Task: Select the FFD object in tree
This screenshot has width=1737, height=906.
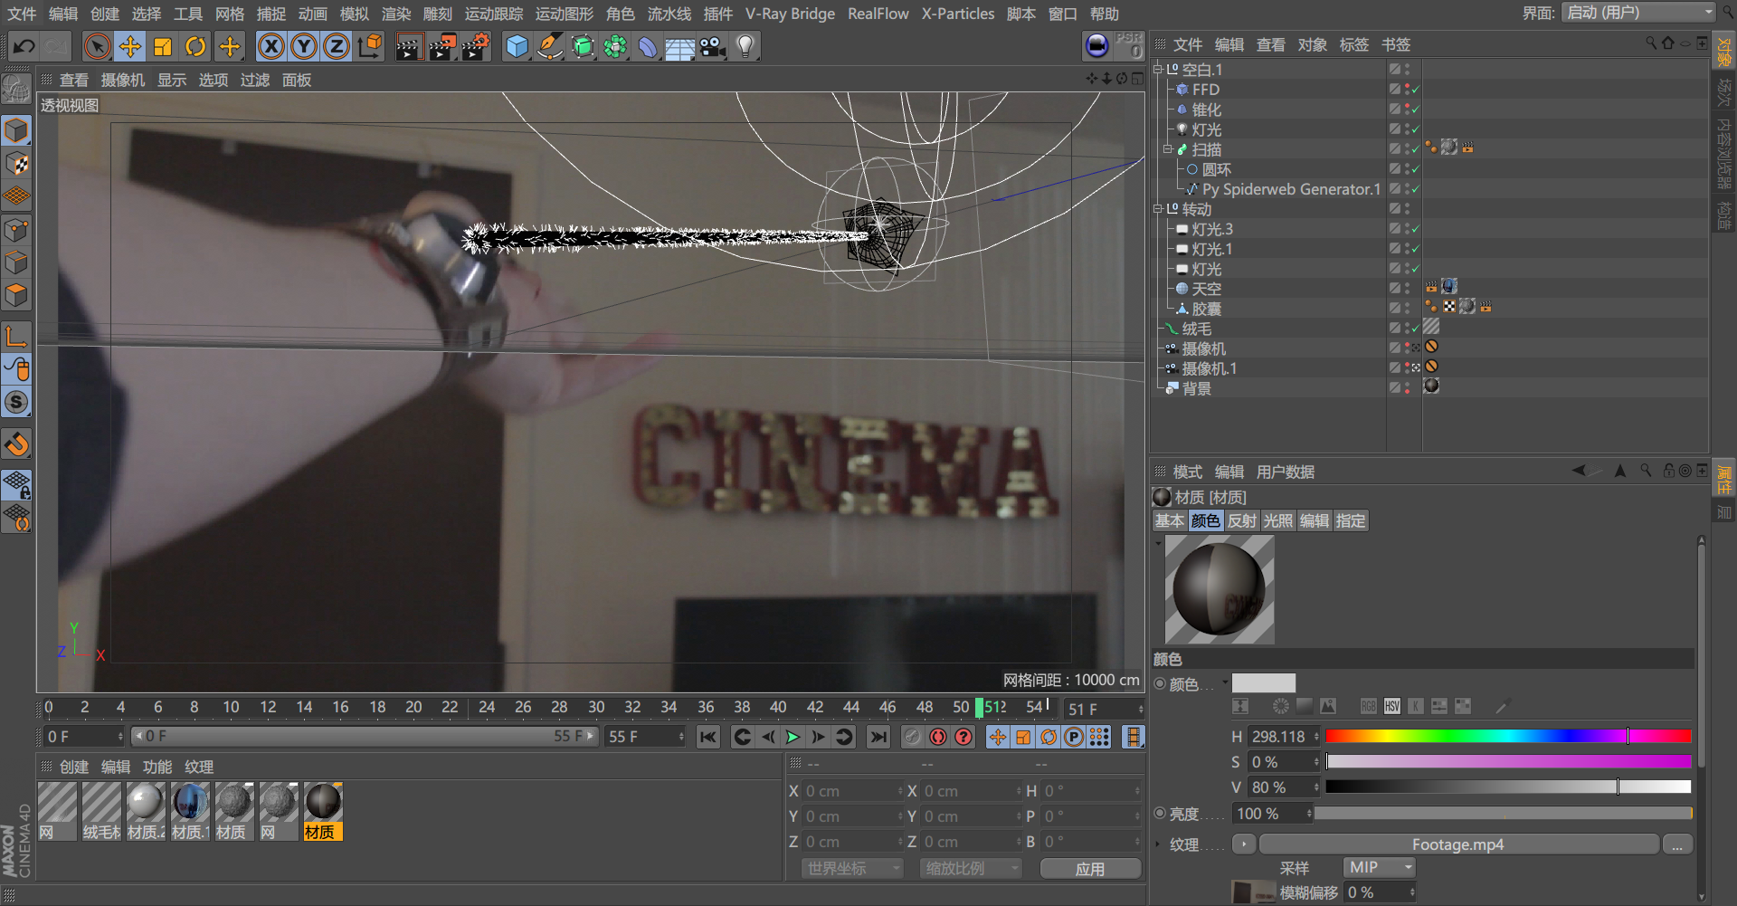Action: tap(1206, 90)
